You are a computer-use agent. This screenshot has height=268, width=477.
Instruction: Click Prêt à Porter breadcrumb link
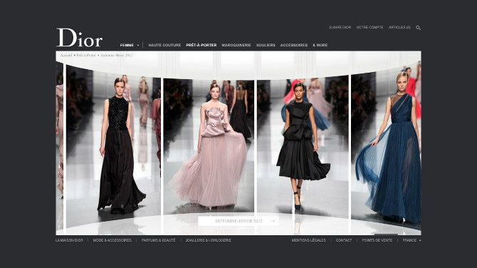point(86,56)
